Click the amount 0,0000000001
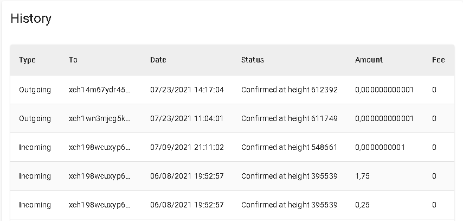The width and height of the screenshot is (463, 221). point(380,147)
